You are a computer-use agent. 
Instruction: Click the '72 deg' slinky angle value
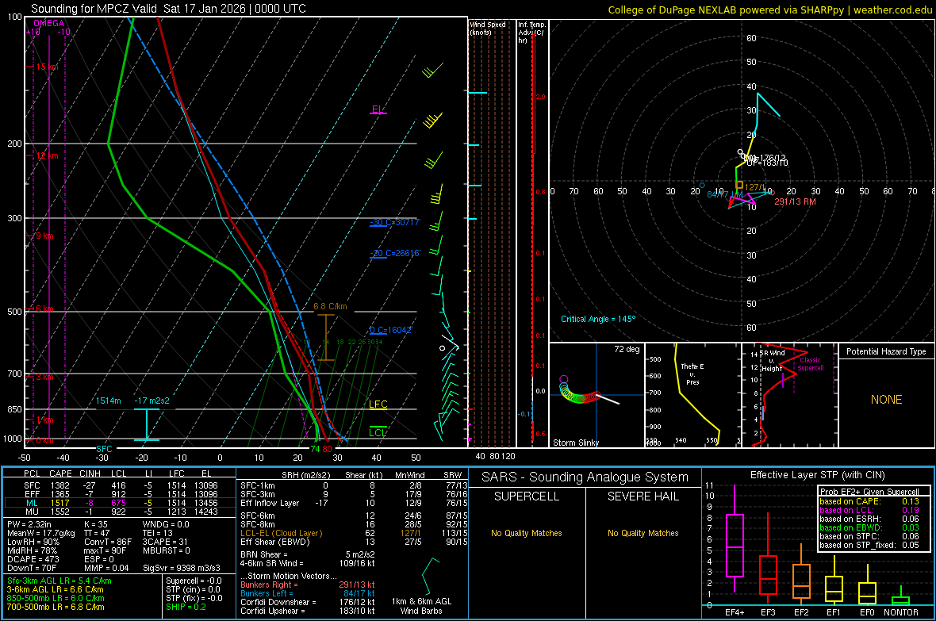[627, 349]
